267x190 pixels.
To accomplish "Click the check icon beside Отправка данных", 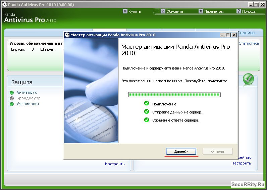I will [146, 111].
